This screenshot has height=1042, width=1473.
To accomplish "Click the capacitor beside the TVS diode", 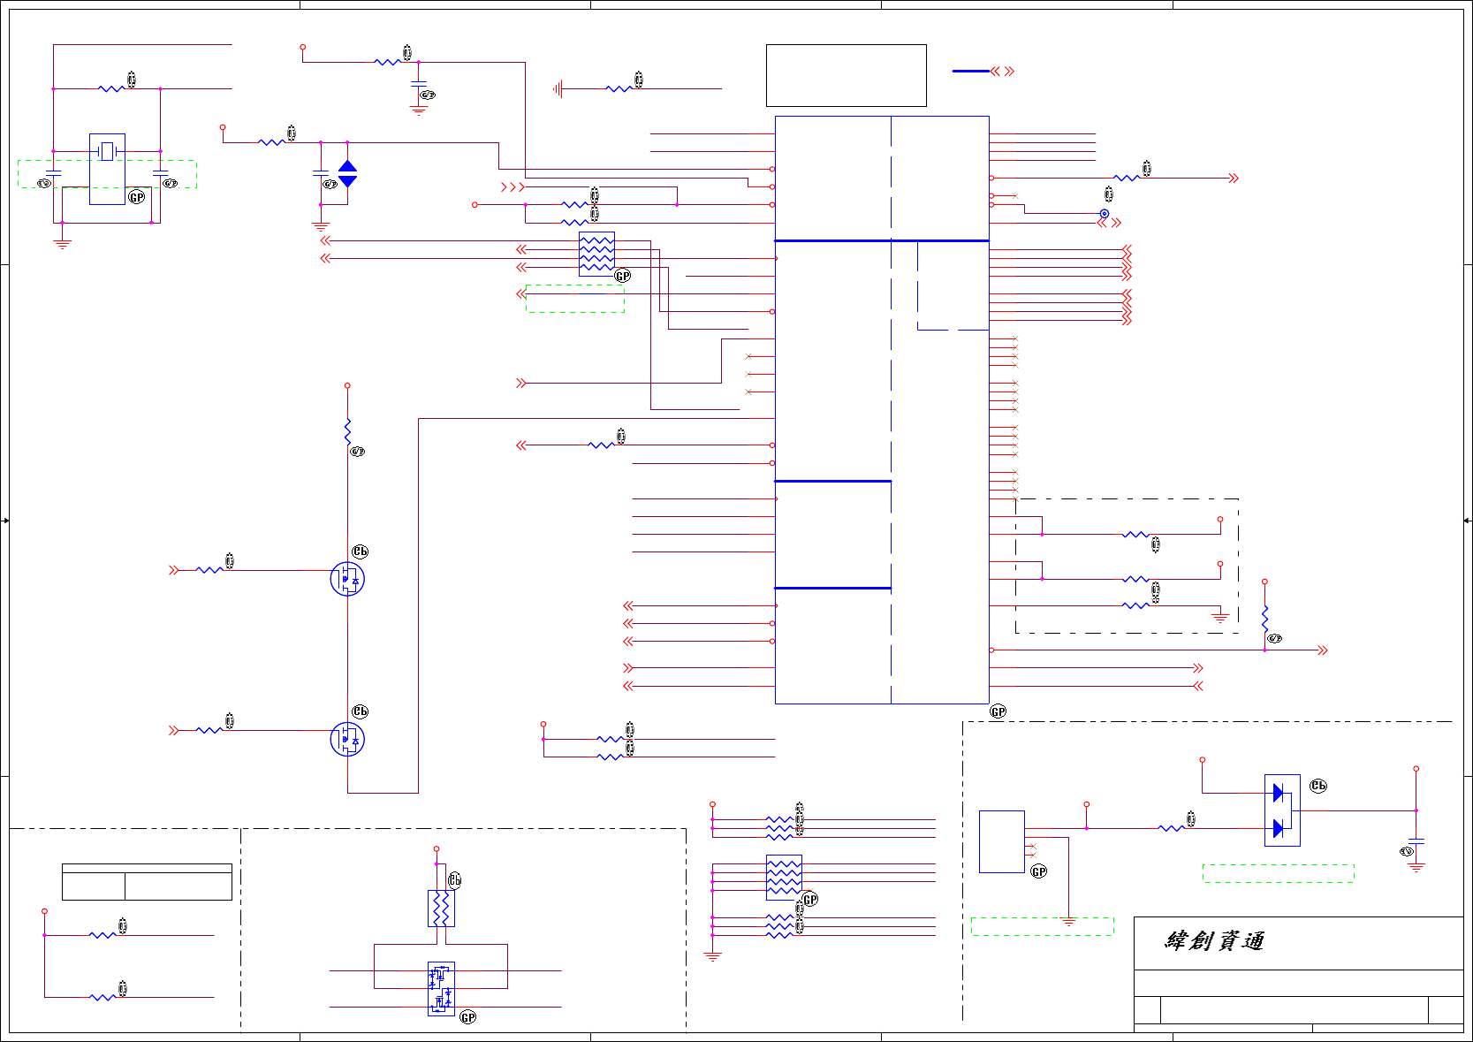I will [x=321, y=173].
